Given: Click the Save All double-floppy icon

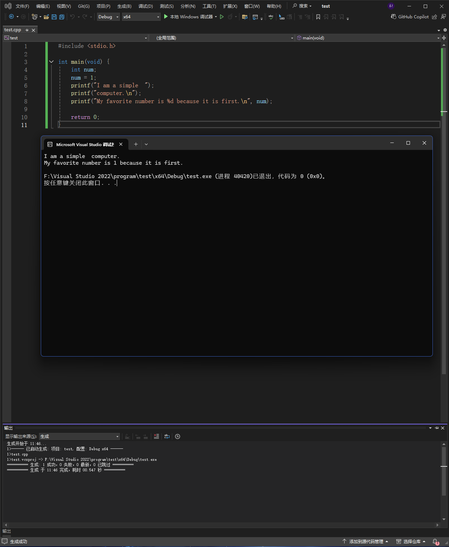Looking at the screenshot, I should tap(62, 17).
